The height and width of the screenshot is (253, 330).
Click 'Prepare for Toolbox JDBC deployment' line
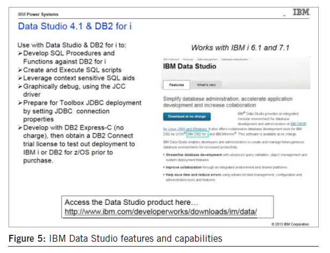(82, 103)
